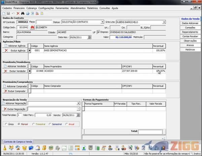The image size is (202, 156).
Task: Open the Status dropdown showing SOLICITAÇÃO CONTRATO
Action: coord(102,22)
